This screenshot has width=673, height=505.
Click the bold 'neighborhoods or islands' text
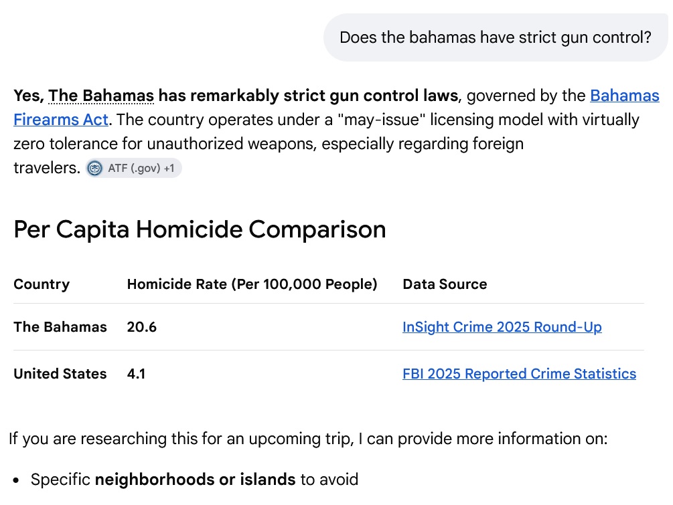click(x=195, y=480)
